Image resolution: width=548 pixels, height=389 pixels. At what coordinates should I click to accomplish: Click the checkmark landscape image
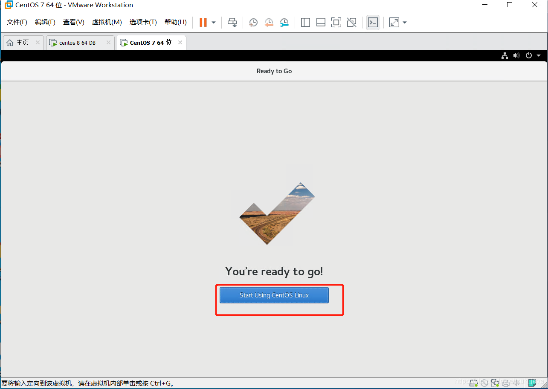(x=277, y=213)
